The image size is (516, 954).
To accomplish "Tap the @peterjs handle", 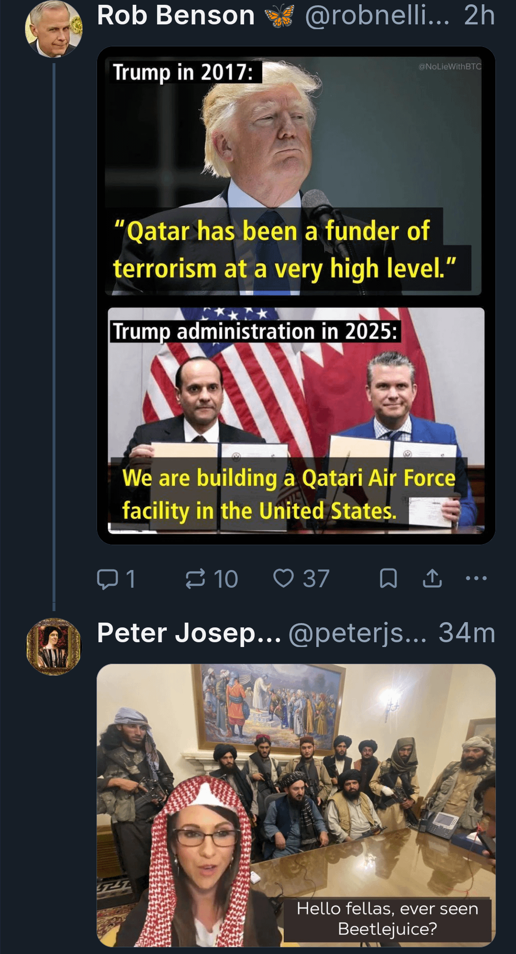I will point(357,633).
